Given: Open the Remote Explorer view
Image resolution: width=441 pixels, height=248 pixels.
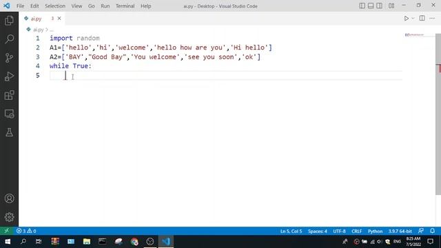Looking at the screenshot, I should pyautogui.click(x=9, y=114).
